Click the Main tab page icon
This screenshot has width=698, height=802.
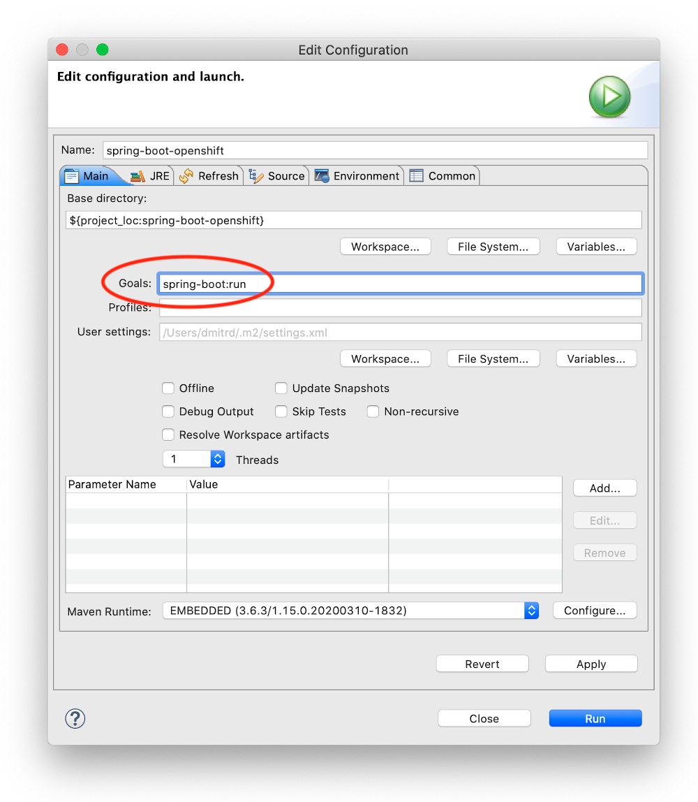tap(71, 176)
